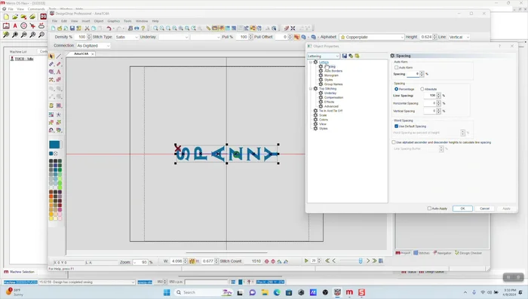Uncheck Use Default Spacing checkbox
528x299 pixels.
coord(396,126)
